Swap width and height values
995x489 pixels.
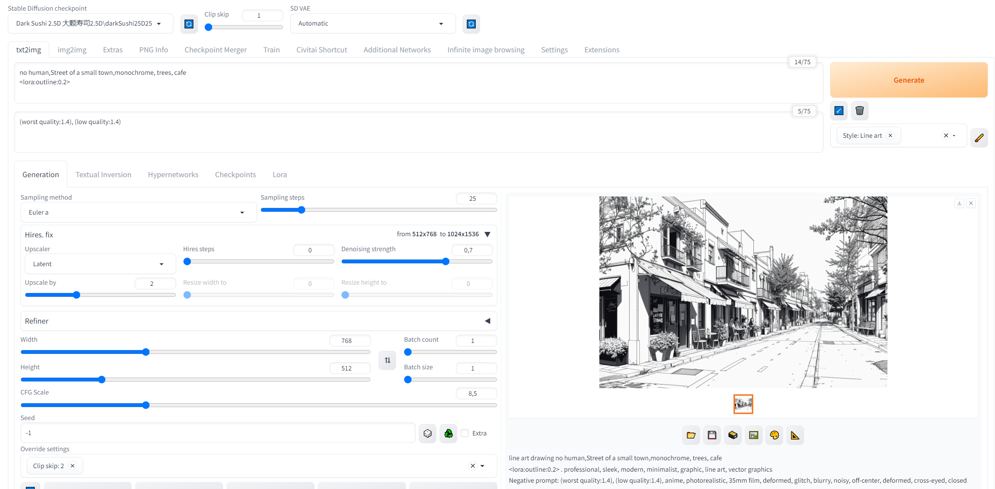(x=387, y=360)
